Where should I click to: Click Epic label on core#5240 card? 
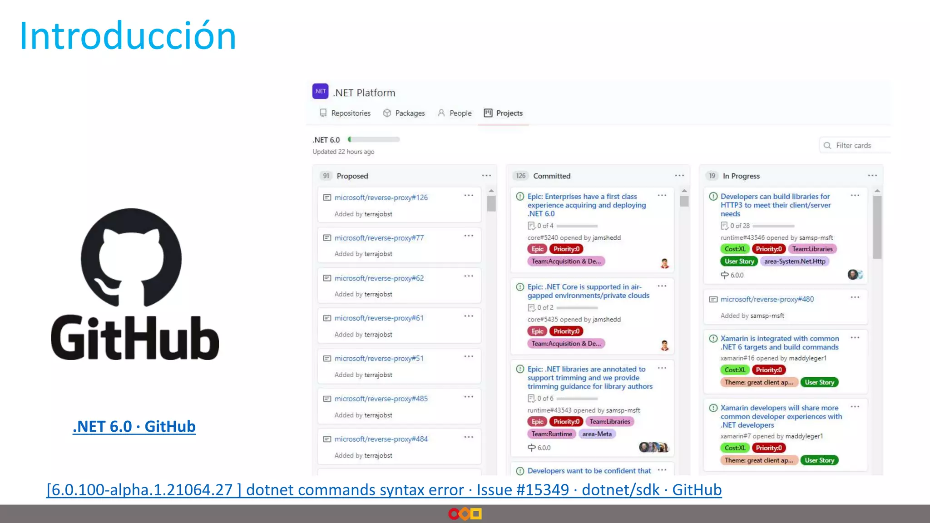point(537,249)
